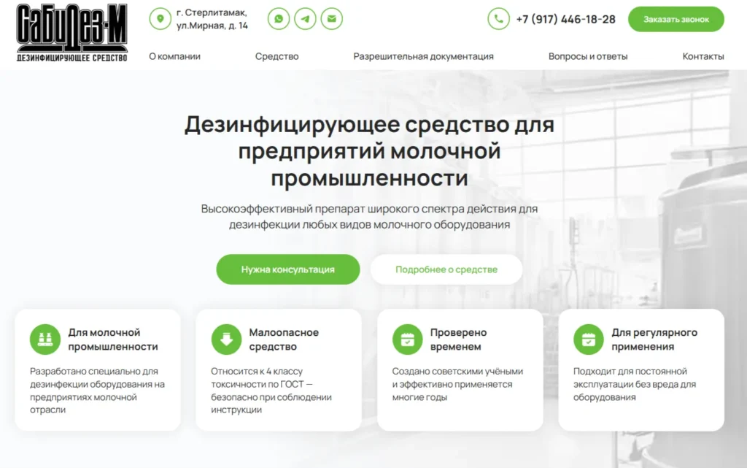Click text Относится к 4 классу токсичности

[271, 391]
